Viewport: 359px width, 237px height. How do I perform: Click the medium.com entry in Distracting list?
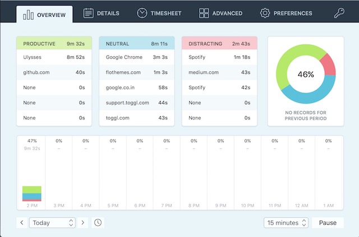pyautogui.click(x=219, y=72)
